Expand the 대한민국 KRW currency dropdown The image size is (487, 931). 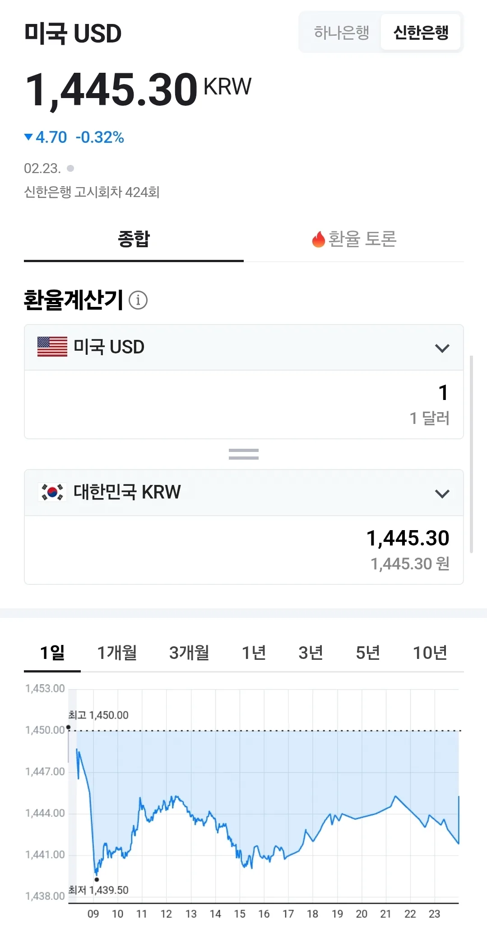click(244, 493)
